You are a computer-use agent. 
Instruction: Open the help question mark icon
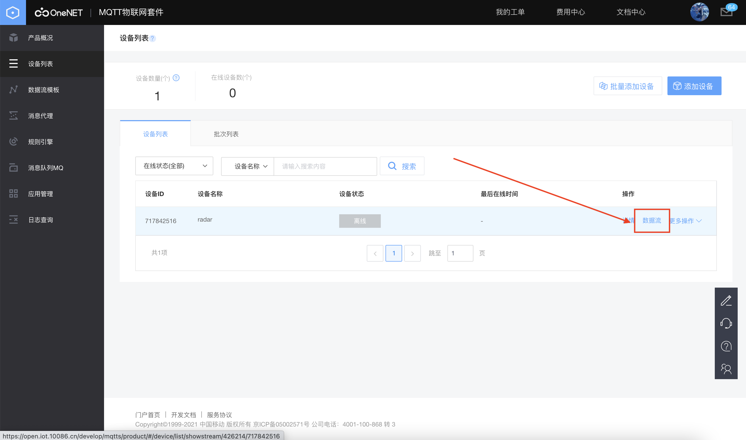[726, 346]
